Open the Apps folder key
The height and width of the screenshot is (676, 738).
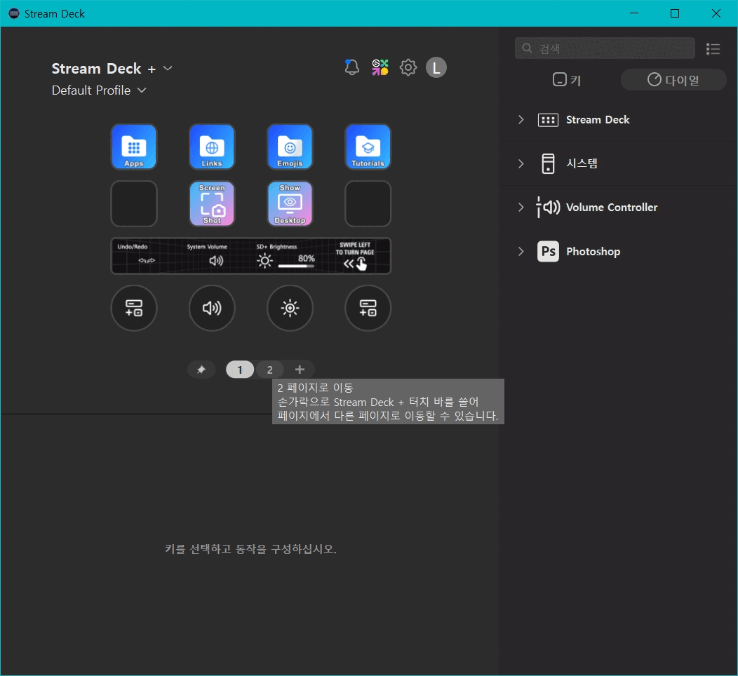[134, 147]
